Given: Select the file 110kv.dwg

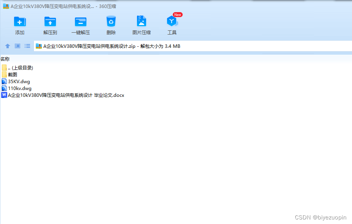Looking at the screenshot, I should 16,88.
